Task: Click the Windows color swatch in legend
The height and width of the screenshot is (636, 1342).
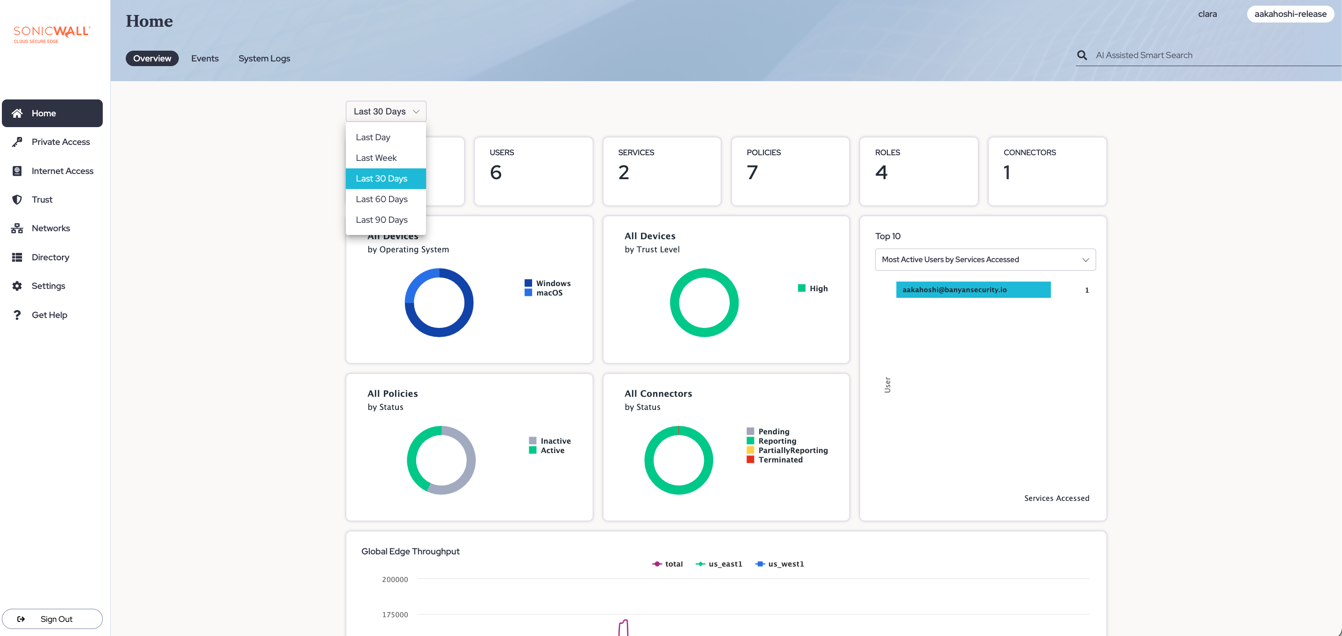Action: point(528,283)
